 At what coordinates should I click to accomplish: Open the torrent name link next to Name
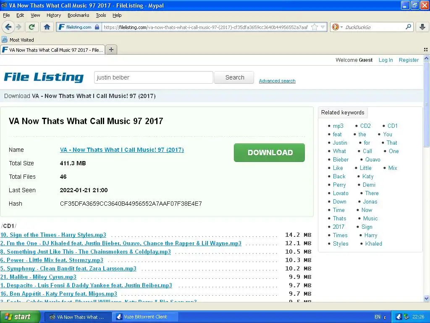click(122, 150)
